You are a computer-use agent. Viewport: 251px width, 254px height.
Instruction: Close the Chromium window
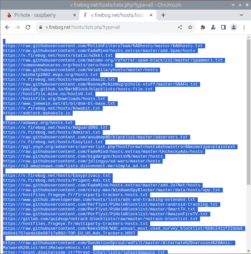pyautogui.click(x=247, y=5)
